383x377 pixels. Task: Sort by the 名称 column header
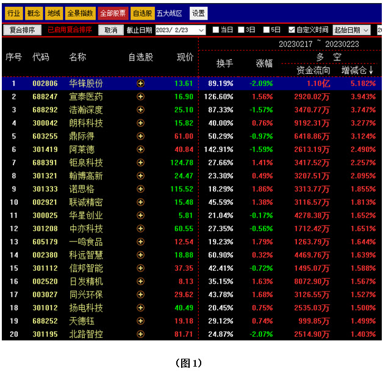click(x=77, y=57)
